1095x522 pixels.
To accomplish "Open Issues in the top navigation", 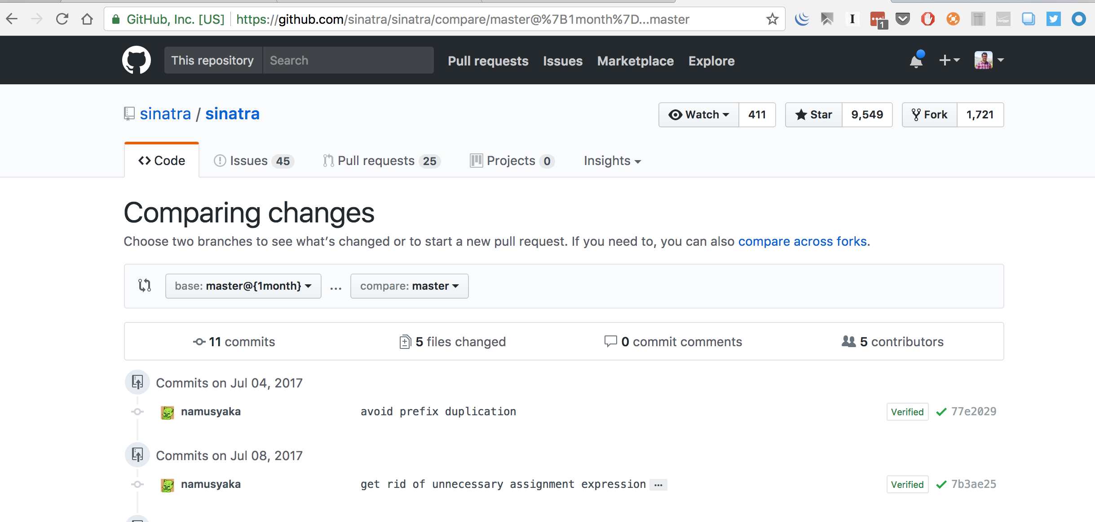I will click(562, 61).
